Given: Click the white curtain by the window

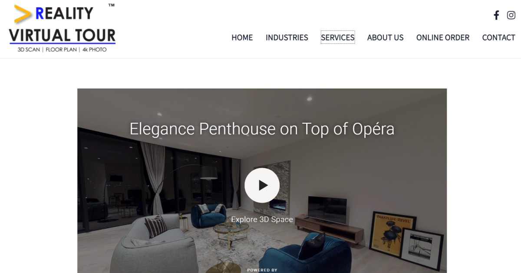Looking at the screenshot, I should point(153,178).
